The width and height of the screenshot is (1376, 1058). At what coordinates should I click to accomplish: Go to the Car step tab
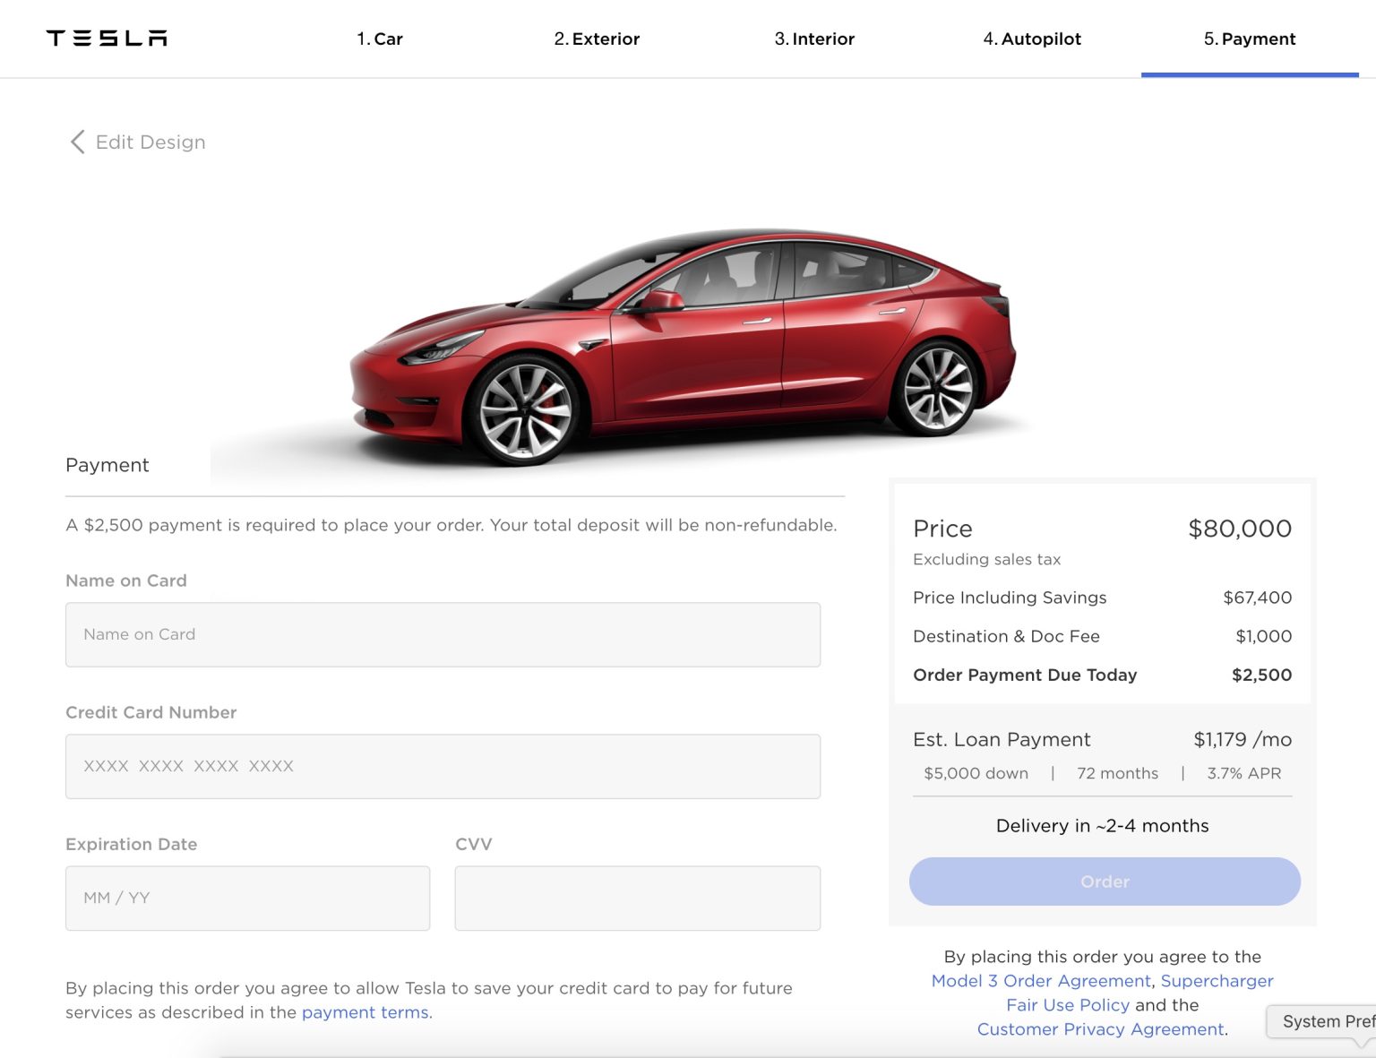(x=380, y=39)
